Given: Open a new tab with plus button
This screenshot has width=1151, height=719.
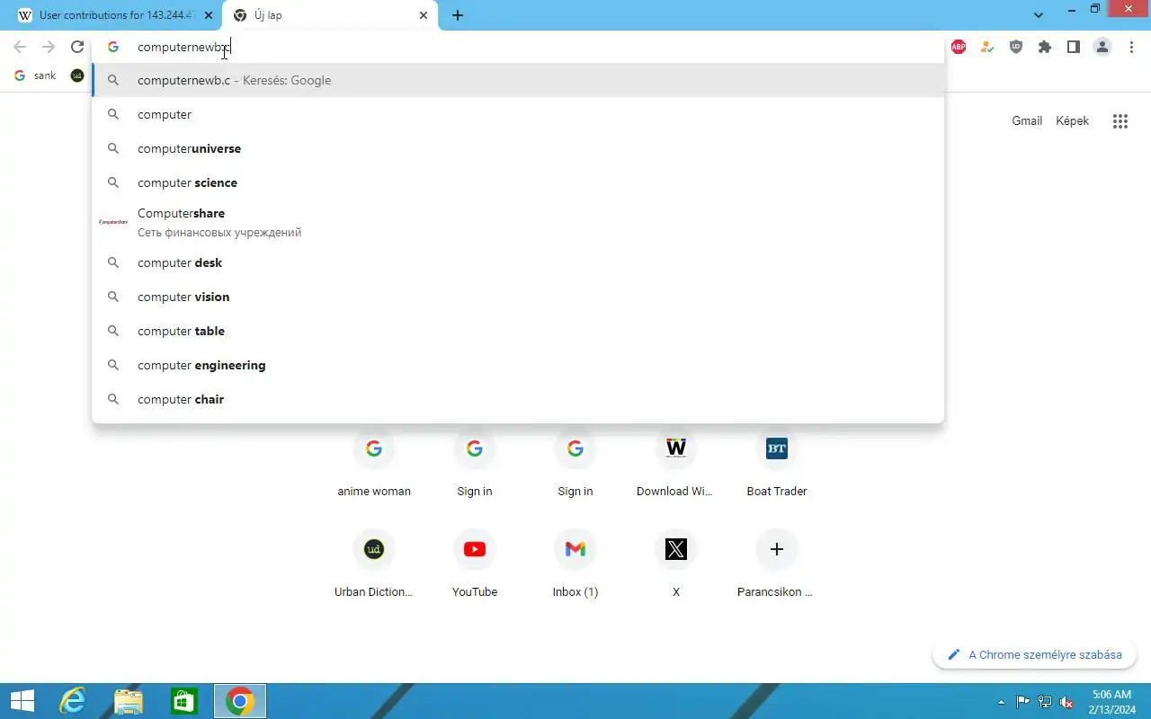Looking at the screenshot, I should point(458,15).
